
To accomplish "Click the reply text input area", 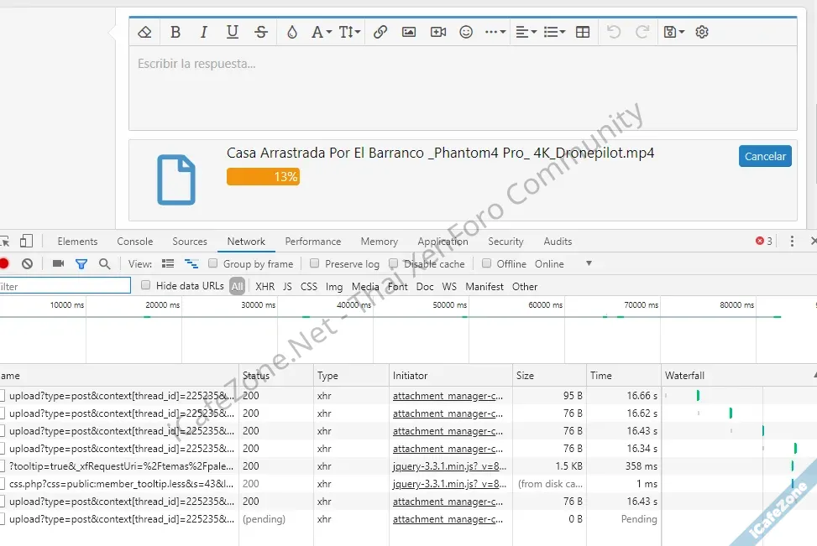I will pos(462,88).
